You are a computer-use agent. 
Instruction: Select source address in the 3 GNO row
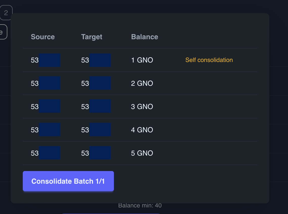click(x=45, y=106)
